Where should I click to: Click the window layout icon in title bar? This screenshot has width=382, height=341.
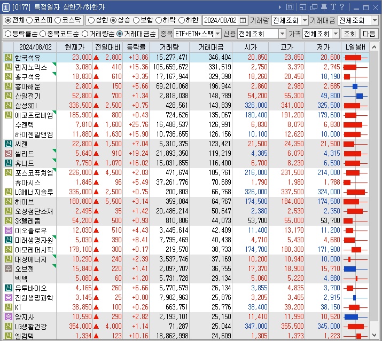[303, 7]
